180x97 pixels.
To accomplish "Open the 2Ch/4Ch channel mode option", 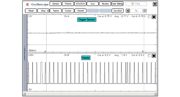I will [80, 4].
